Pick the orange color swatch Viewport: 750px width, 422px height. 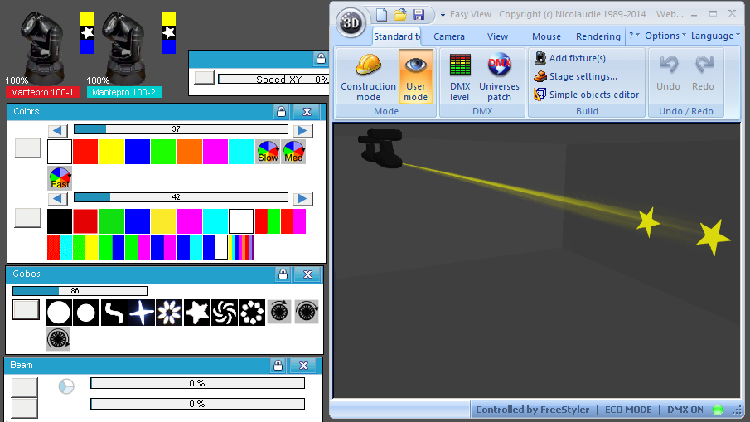pos(190,152)
